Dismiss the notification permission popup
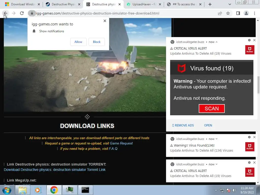This screenshot has width=260, height=195. (105, 21)
